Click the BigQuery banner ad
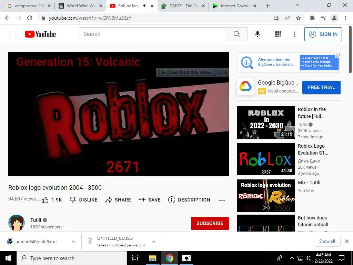This screenshot has height=265, width=353. coord(289,62)
